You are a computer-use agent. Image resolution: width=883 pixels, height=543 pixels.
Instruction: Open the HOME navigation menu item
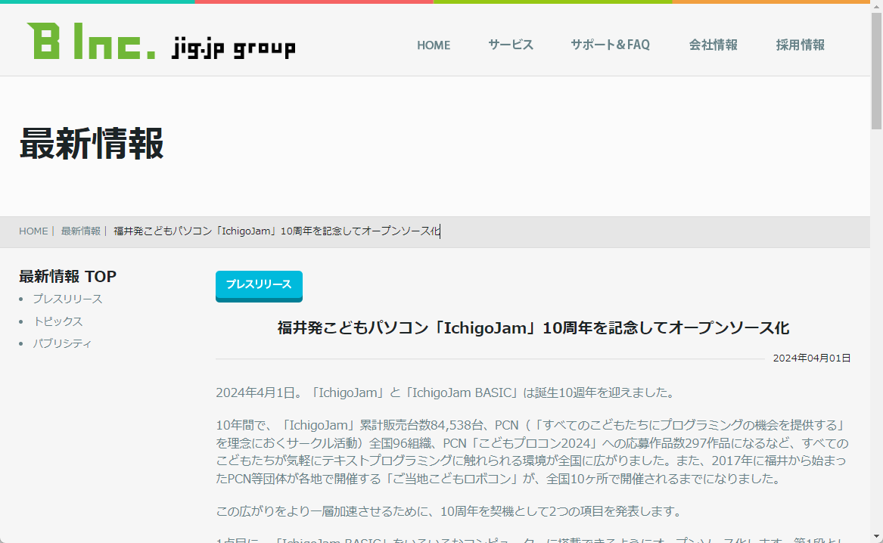point(434,45)
